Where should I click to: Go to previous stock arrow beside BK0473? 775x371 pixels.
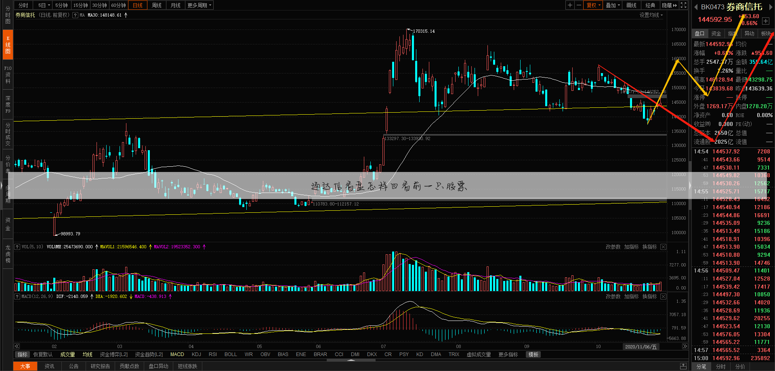point(696,7)
